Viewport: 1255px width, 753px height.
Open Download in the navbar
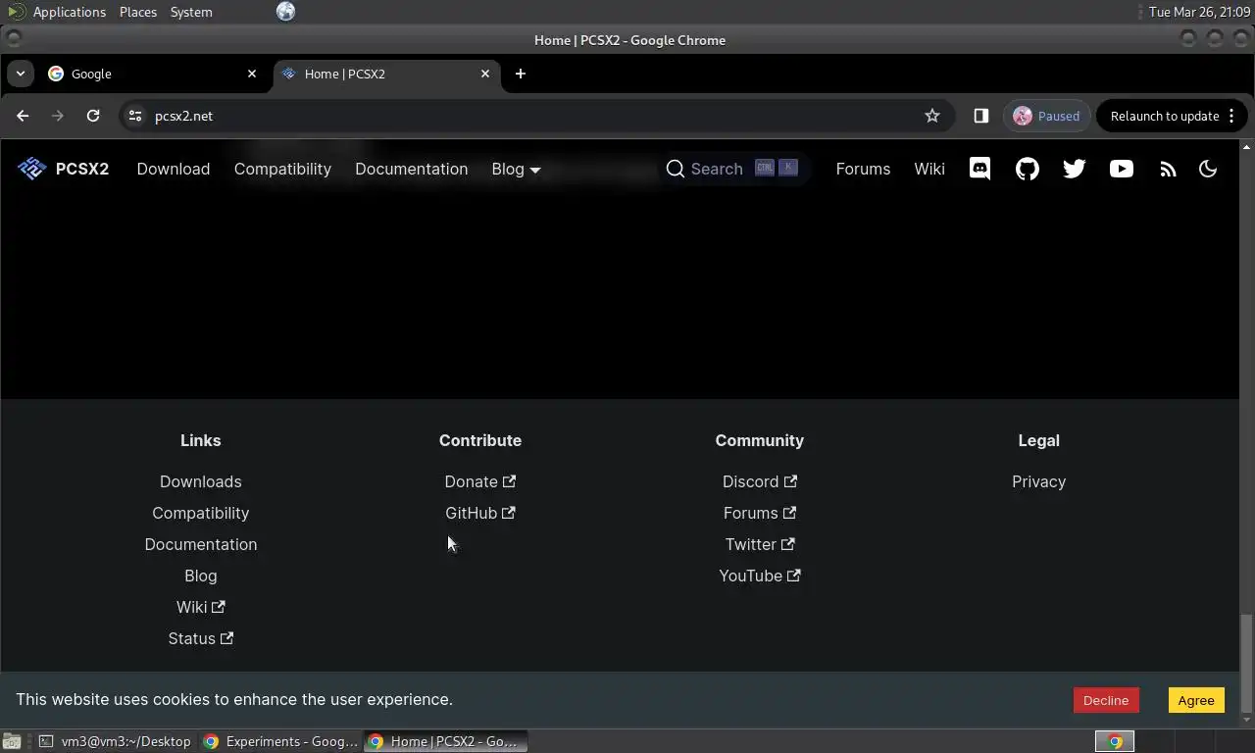click(x=174, y=169)
